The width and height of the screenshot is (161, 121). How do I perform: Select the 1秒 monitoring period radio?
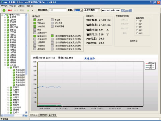(x=137, y=21)
